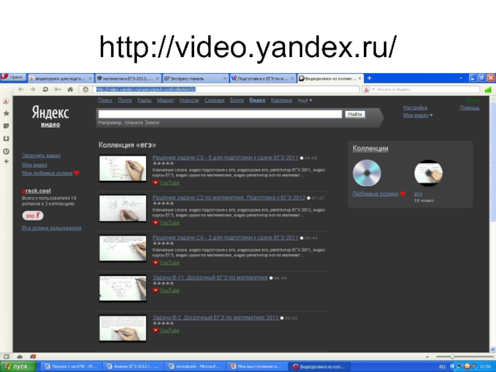The height and width of the screenshot is (372, 496).
Task: Open Yandex panel icon in sidebar
Action: pos(6,101)
